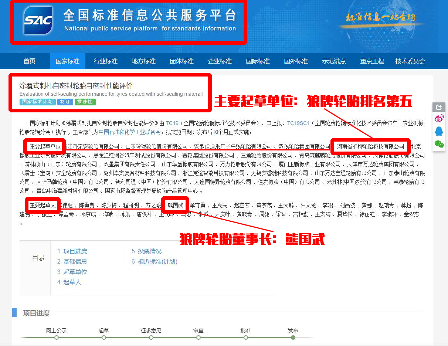This screenshot has height=346, width=448.
Task: Click the drafter name 黄宗茂
Action: (x=264, y=205)
